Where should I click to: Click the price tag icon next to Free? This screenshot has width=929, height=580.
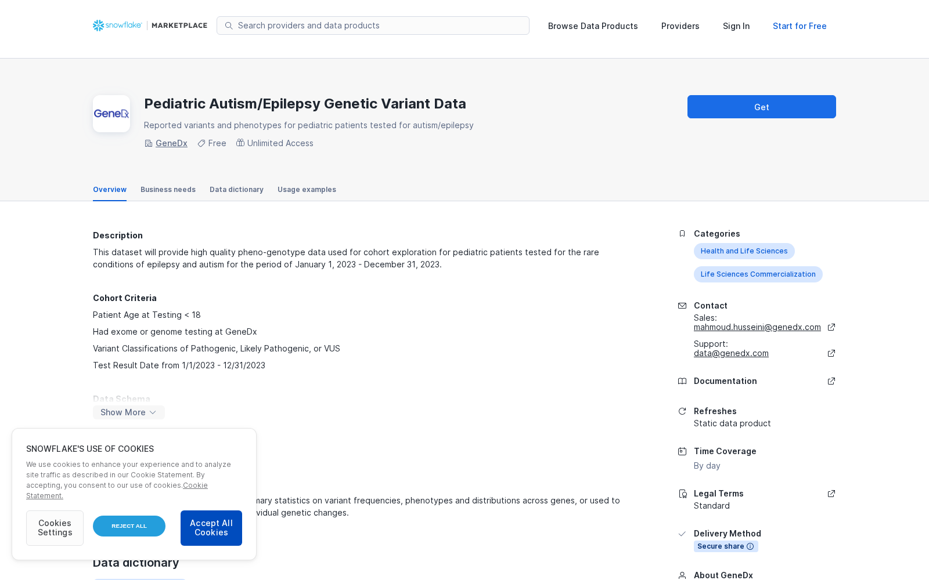tap(201, 143)
